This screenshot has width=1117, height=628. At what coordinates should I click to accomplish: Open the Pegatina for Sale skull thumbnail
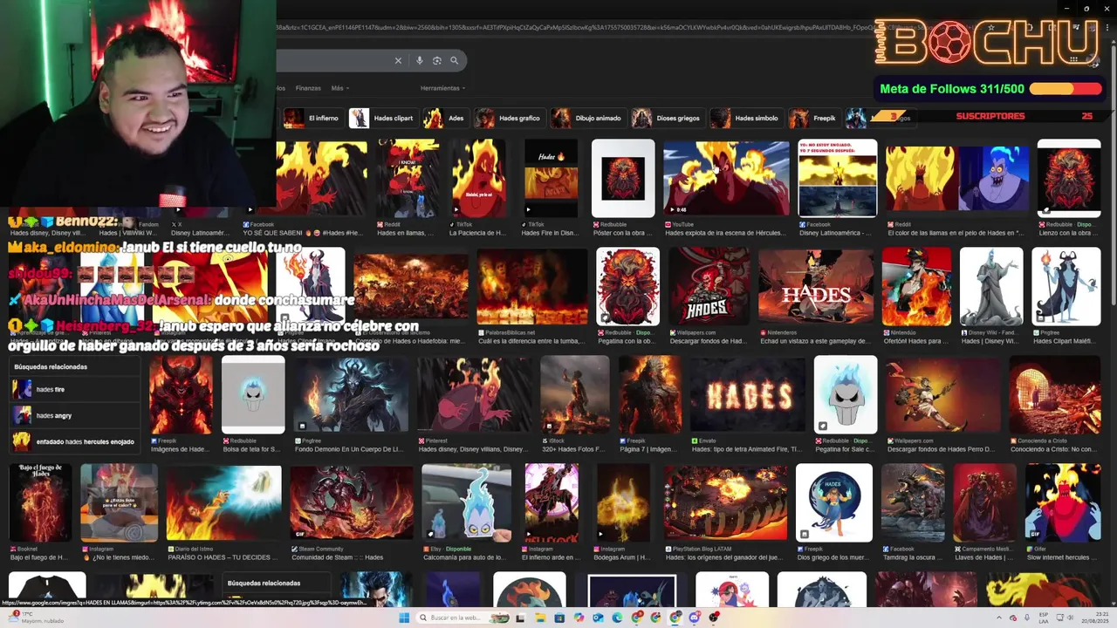pos(846,395)
